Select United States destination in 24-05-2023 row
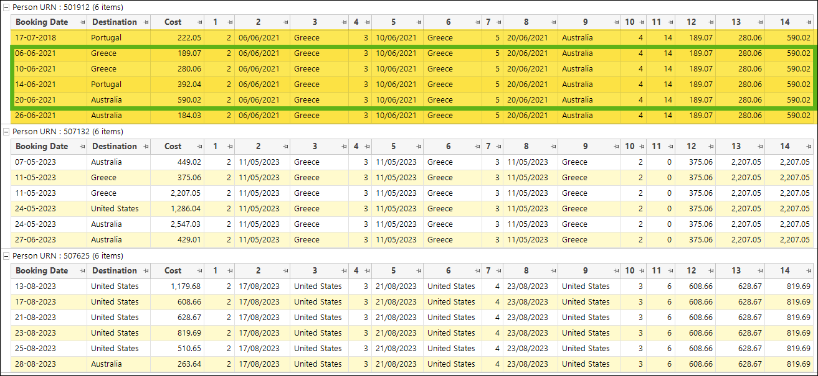818x376 pixels. pos(118,209)
